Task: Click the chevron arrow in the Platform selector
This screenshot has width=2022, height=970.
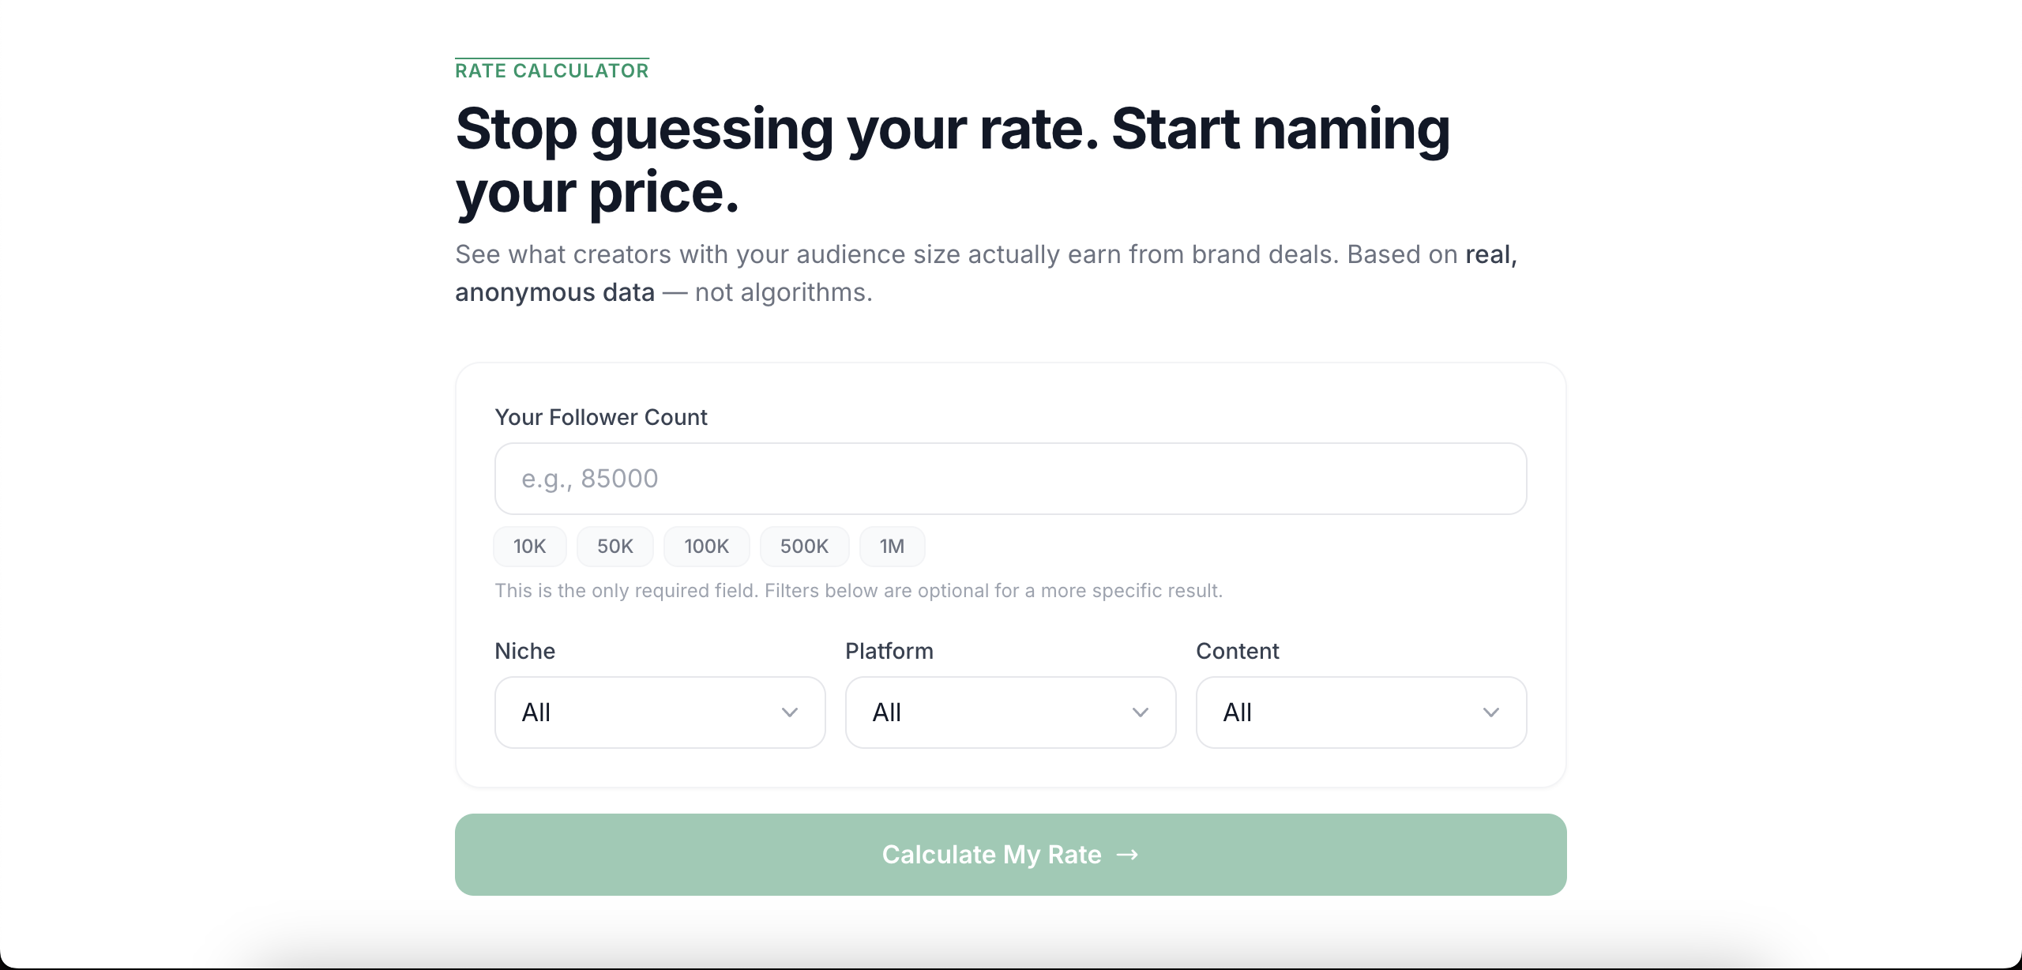Action: 1140,712
